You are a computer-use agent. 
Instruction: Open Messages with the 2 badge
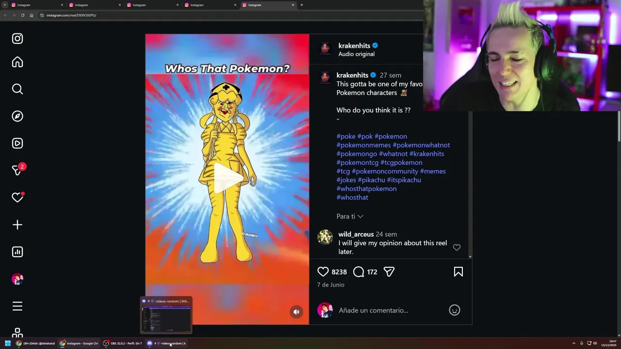point(17,170)
